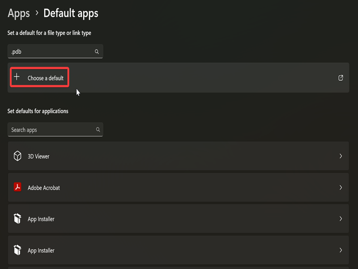Viewport: 358px width, 269px height.
Task: Click the 3D Viewer cube icon
Action: (x=17, y=156)
